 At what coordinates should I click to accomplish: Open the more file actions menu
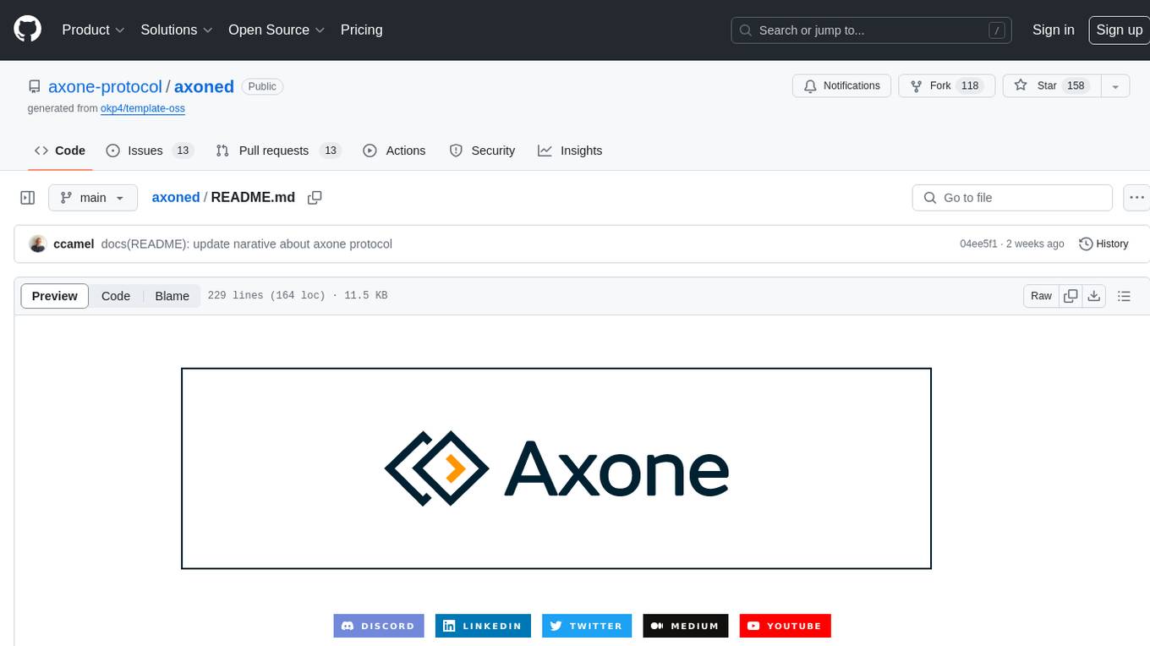point(1136,198)
